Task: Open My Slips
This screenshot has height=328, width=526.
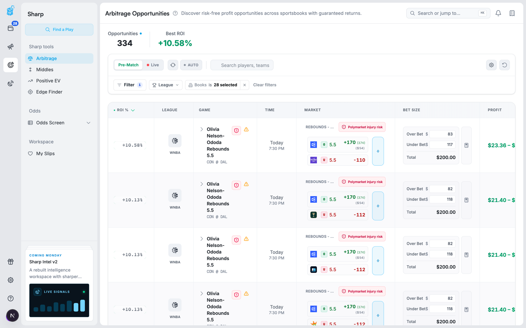Action: coord(59,154)
